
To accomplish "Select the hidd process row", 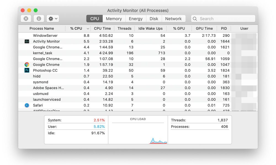I will (x=138, y=76).
